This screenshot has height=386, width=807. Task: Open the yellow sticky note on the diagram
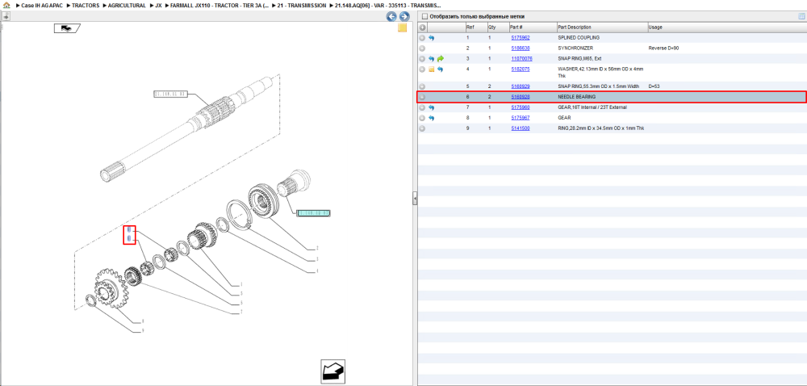403,27
